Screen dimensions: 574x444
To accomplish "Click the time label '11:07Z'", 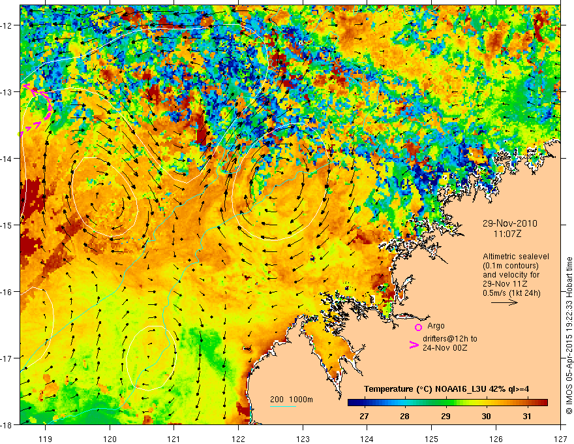I will point(507,233).
